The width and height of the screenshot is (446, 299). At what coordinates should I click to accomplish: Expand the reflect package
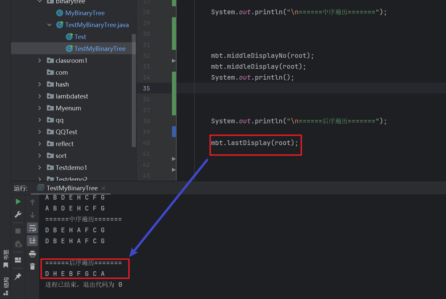point(40,144)
